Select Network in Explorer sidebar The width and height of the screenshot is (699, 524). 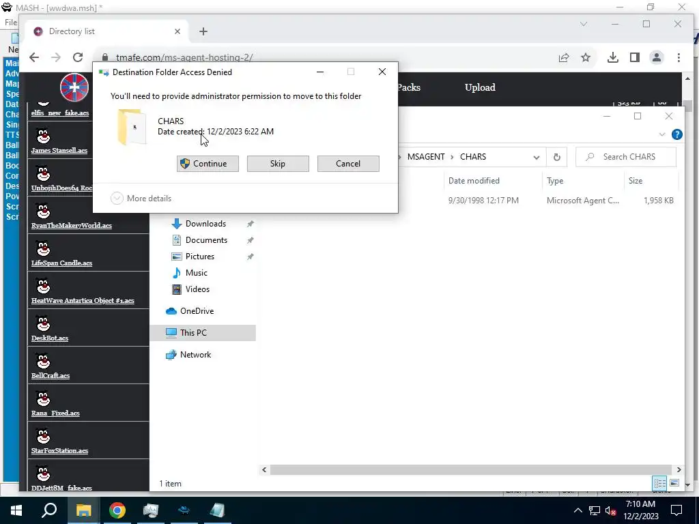[x=195, y=355]
